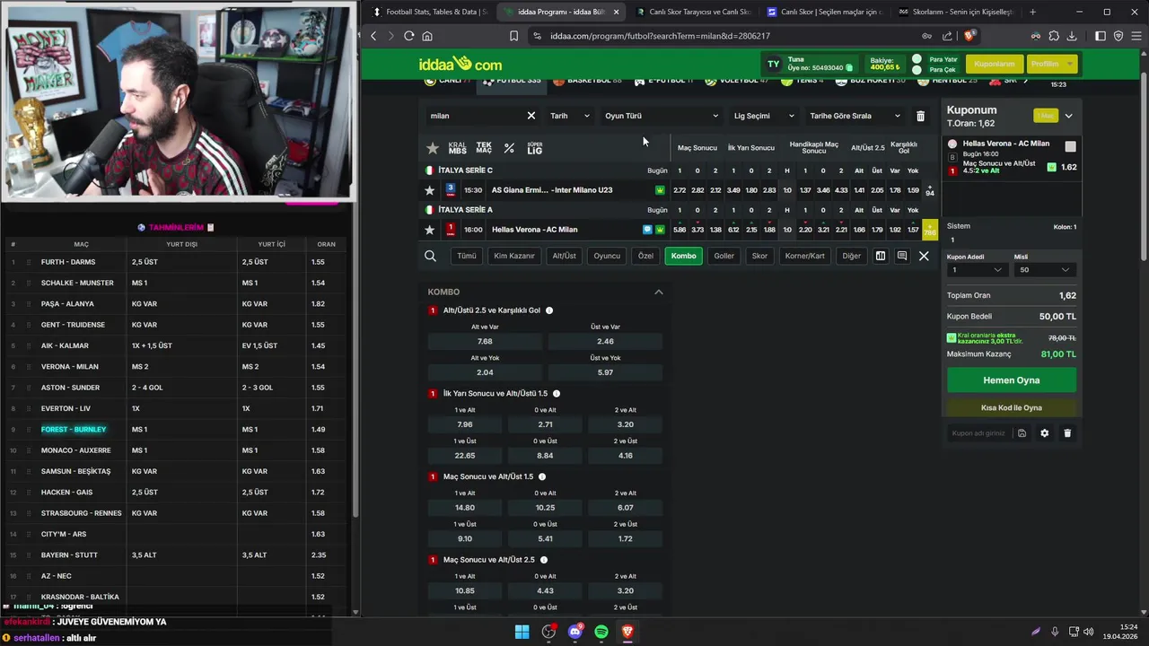The image size is (1149, 646).
Task: Click the percentage filter icon
Action: (x=509, y=148)
